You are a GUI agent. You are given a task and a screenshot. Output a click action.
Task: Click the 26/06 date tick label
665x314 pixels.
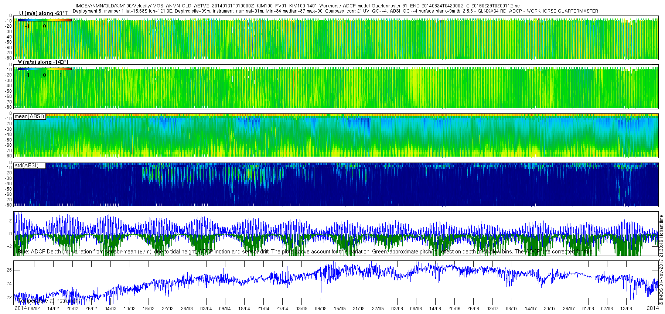[473, 309]
